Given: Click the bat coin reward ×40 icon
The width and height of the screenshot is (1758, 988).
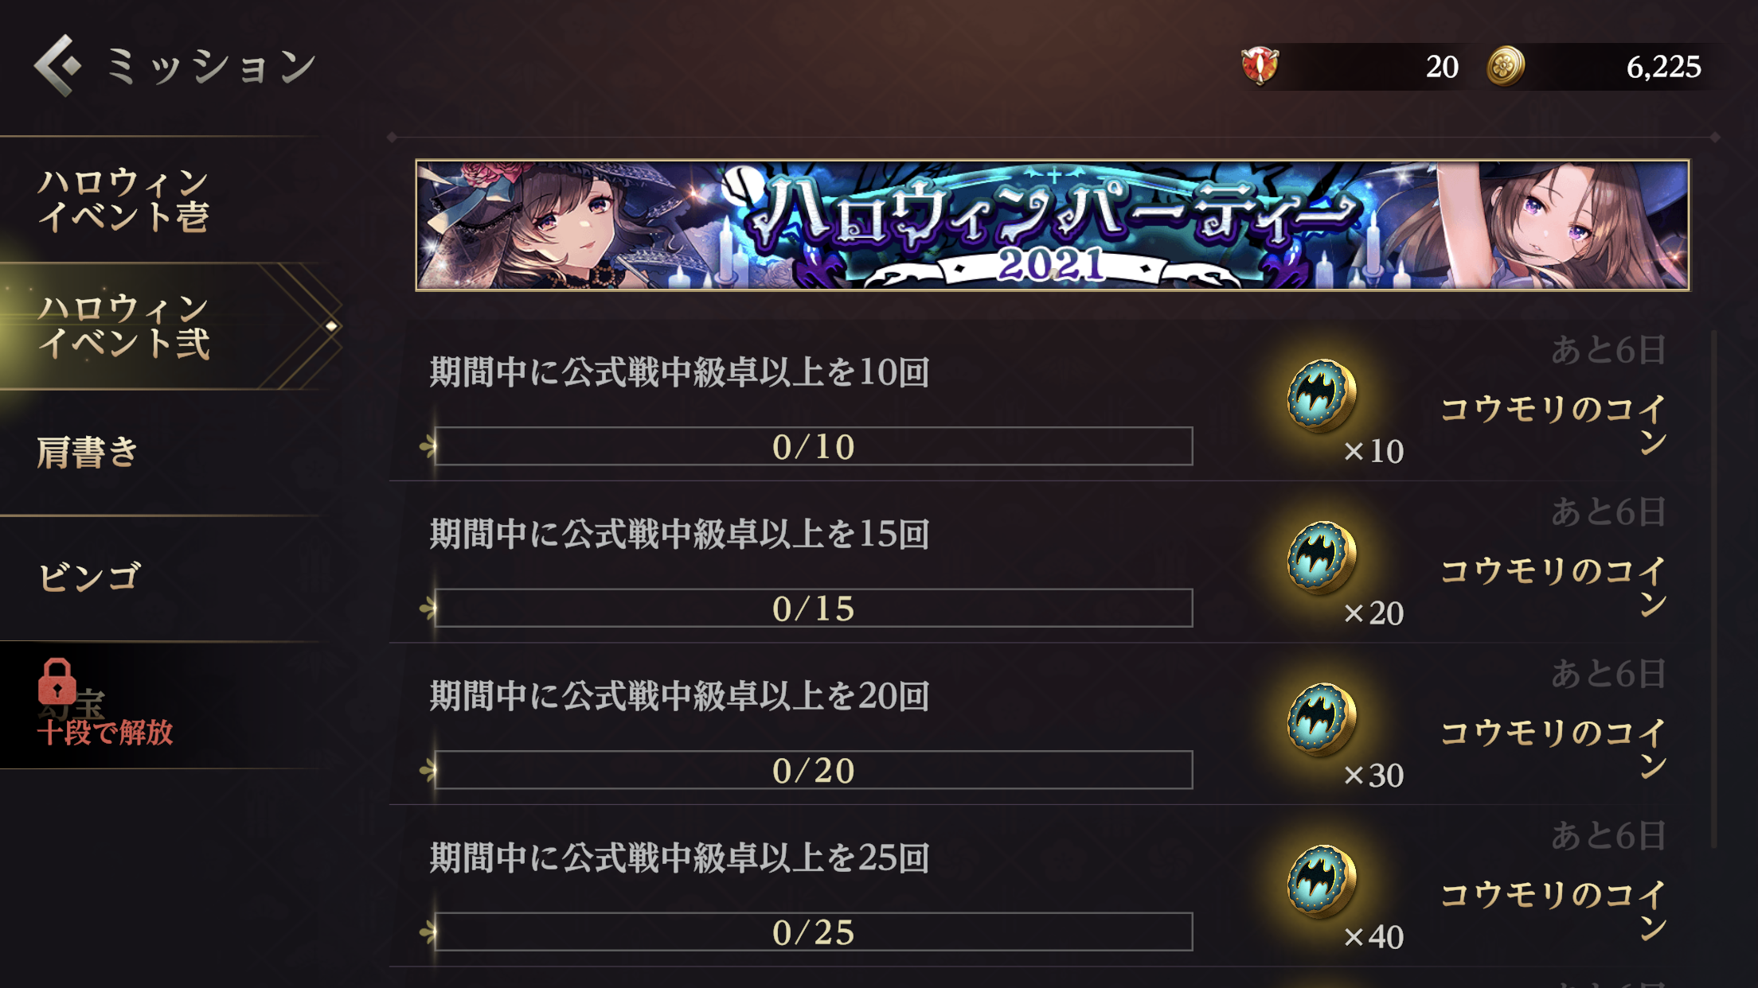Looking at the screenshot, I should click(1322, 881).
